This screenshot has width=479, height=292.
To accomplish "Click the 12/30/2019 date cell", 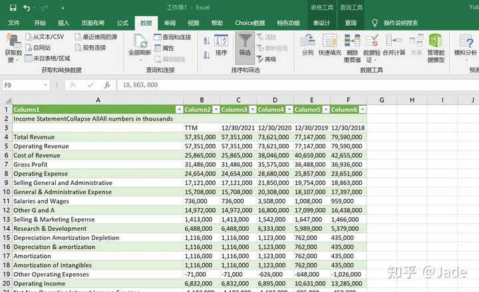I will point(311,128).
